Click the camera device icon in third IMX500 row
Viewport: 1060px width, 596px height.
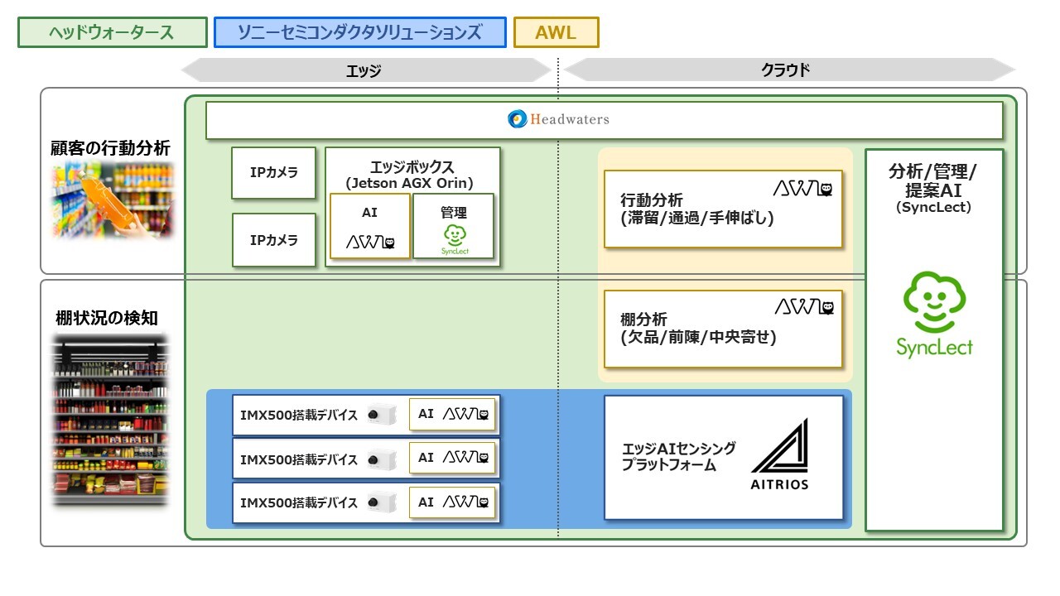pos(381,502)
